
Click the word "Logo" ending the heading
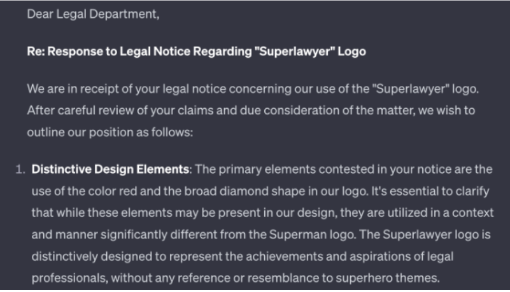pos(353,52)
